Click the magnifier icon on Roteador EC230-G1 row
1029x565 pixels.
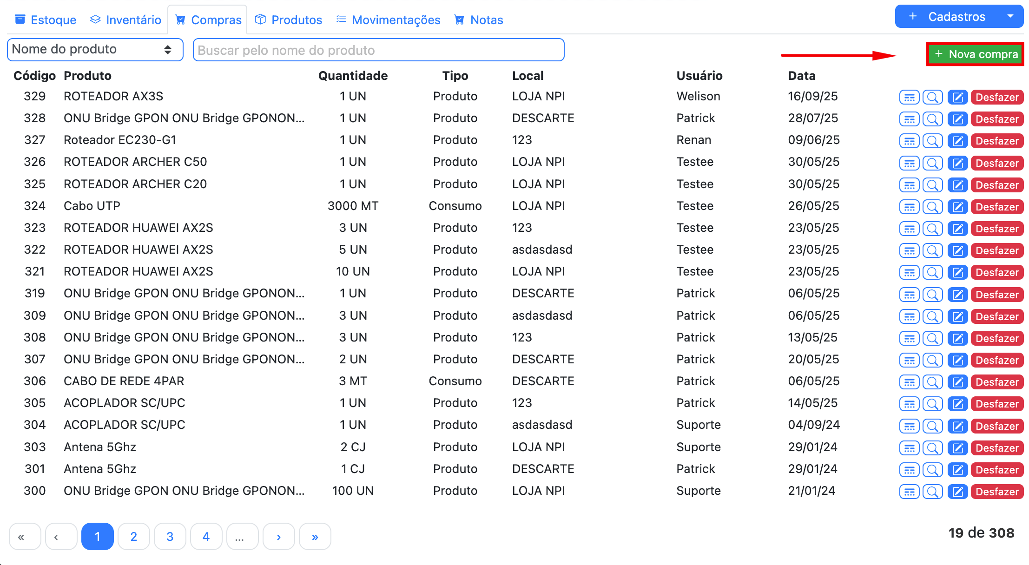pos(932,140)
